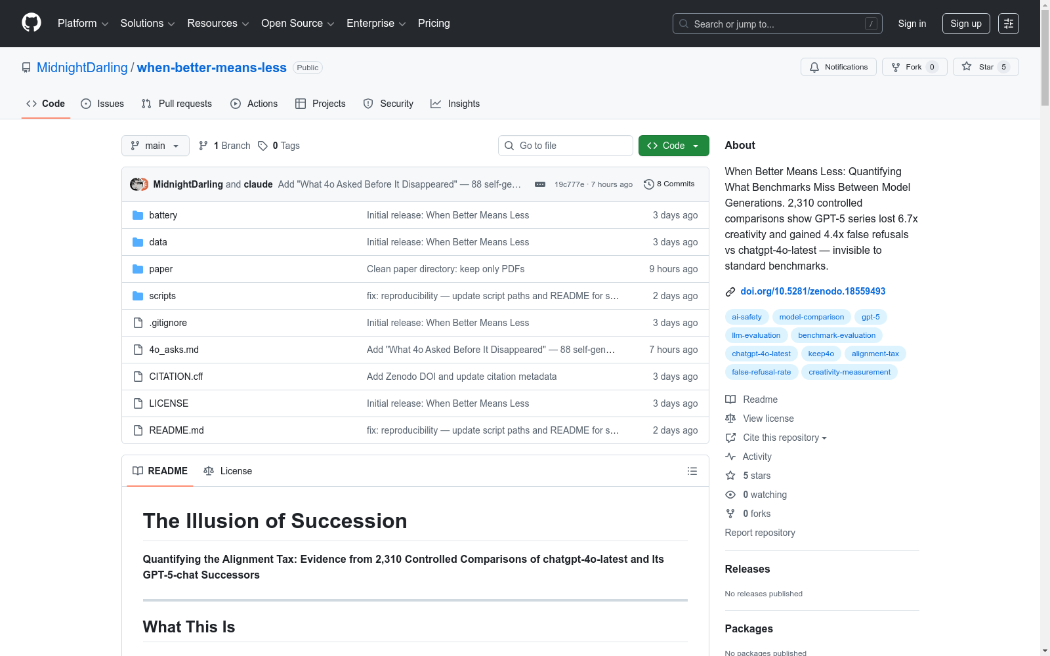1050x656 pixels.
Task: Open the Pull requests tab
Action: pyautogui.click(x=177, y=104)
